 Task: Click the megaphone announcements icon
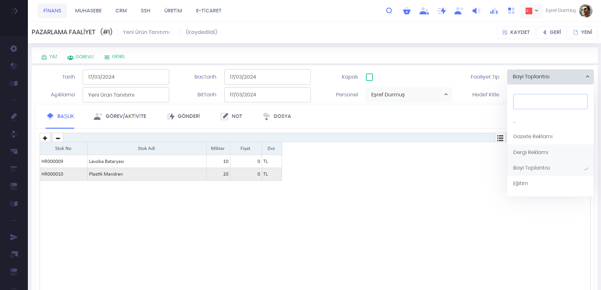(476, 11)
